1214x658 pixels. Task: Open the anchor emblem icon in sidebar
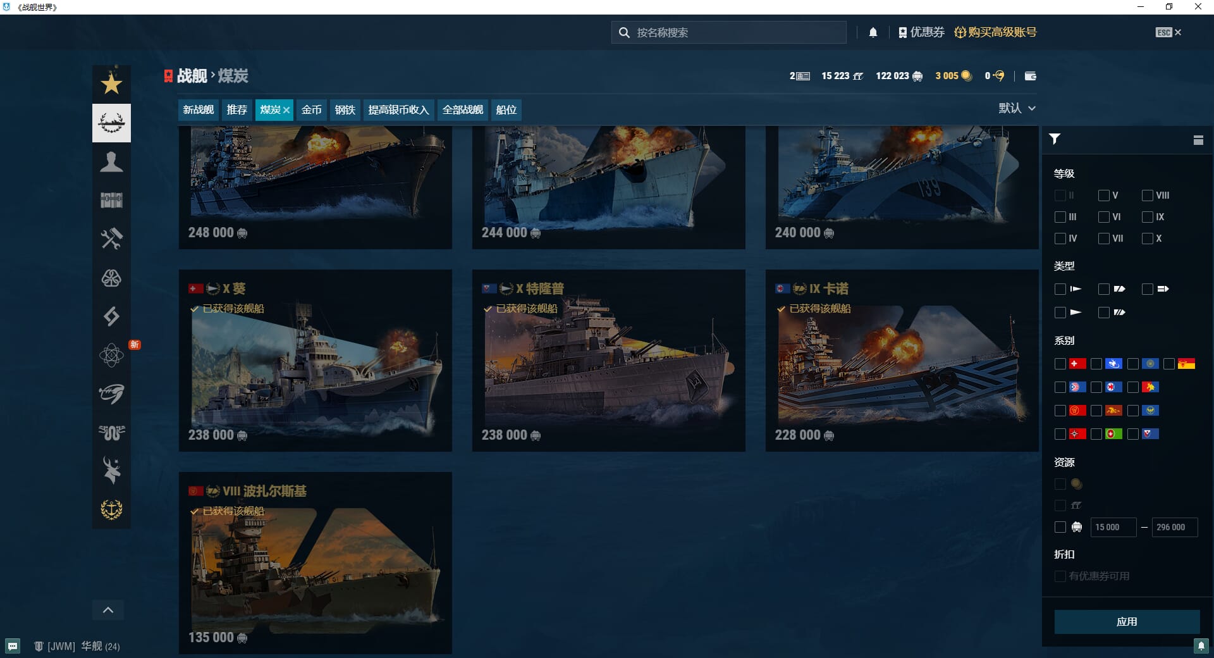111,509
